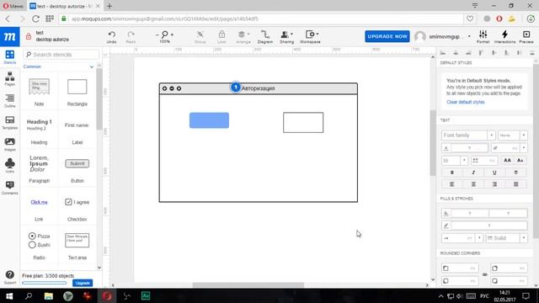Screen dimensions: 539x303
Task: Select the blue rectangle on canvas
Action: [x=209, y=120]
